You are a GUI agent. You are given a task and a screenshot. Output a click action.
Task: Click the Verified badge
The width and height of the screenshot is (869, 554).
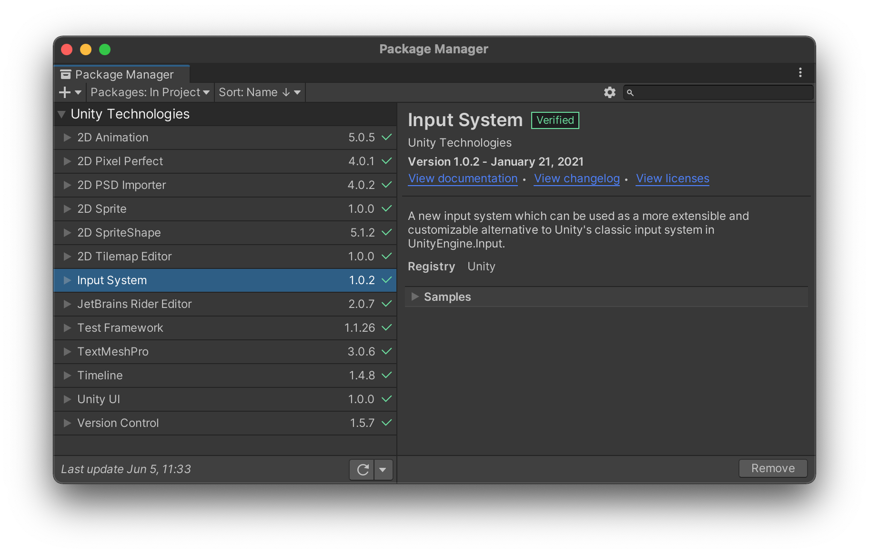click(555, 120)
